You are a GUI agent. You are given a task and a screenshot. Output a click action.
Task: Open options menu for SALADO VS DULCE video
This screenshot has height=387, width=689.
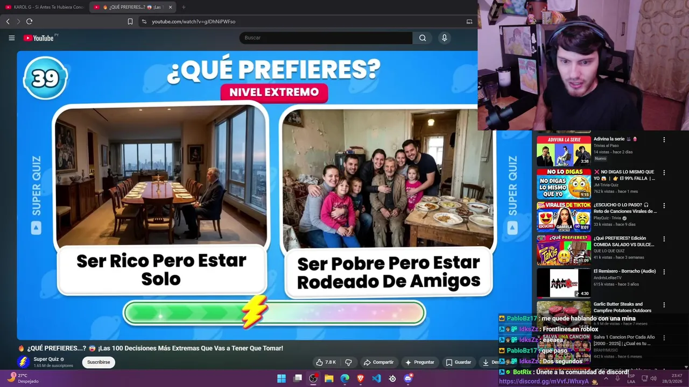[x=664, y=239]
